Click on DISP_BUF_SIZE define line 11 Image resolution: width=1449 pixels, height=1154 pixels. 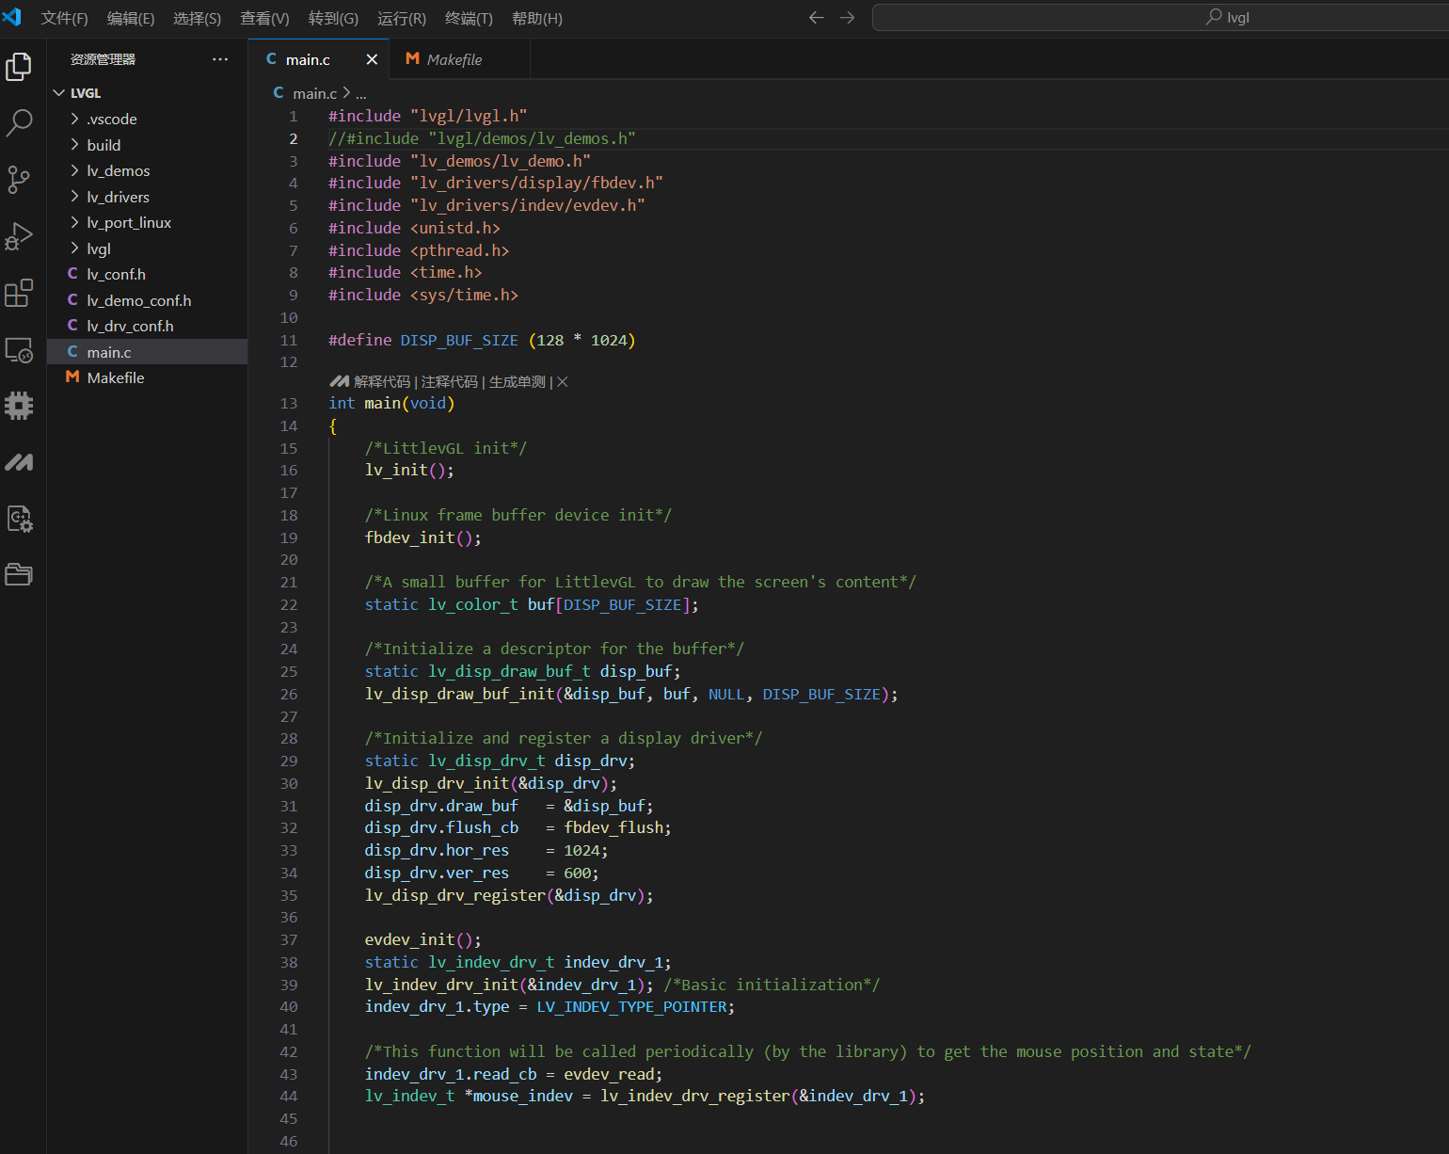pos(482,340)
